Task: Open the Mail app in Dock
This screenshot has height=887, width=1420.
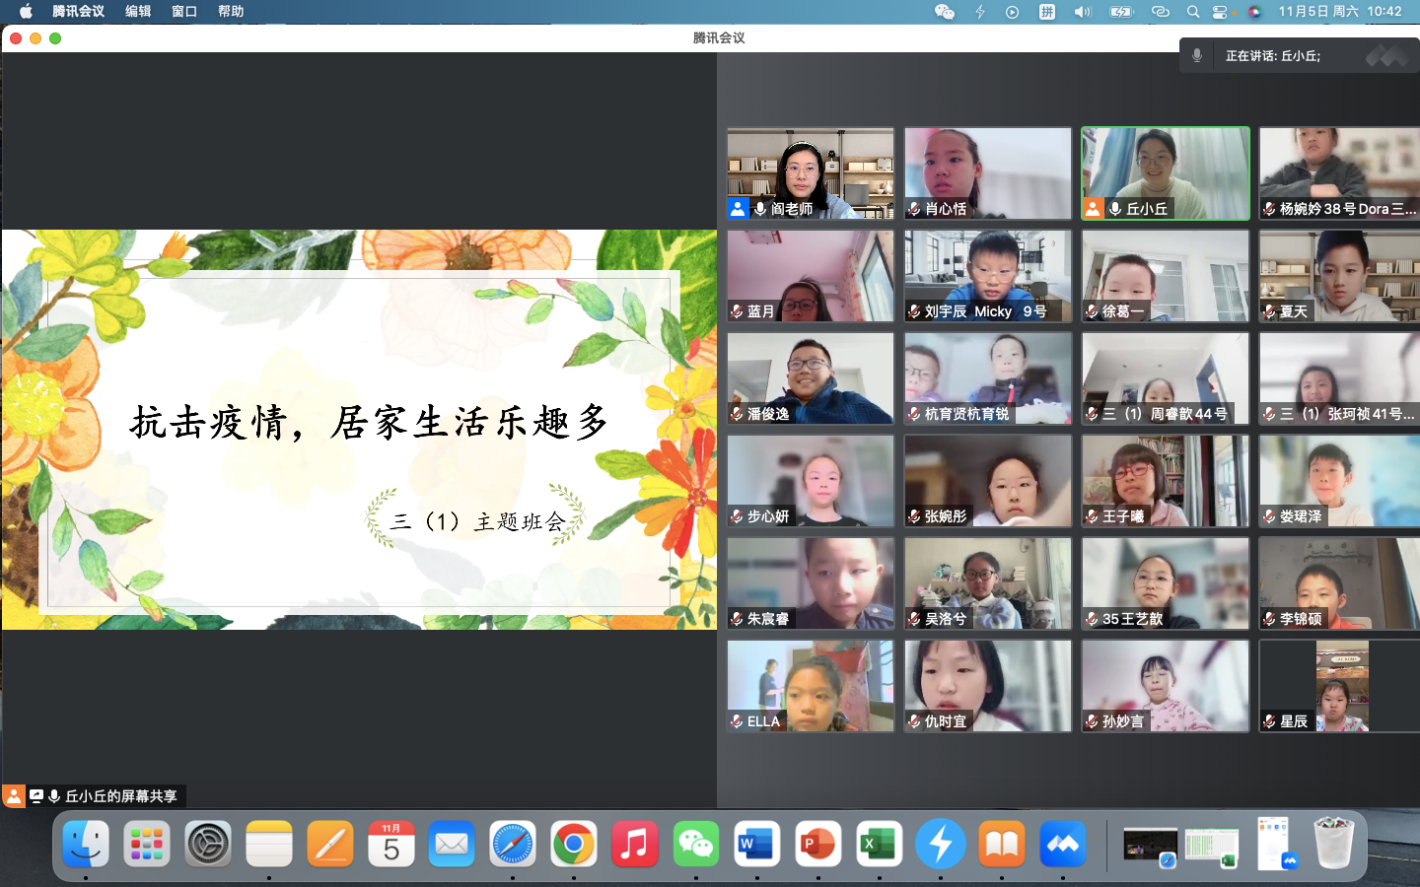Action: pyautogui.click(x=452, y=845)
